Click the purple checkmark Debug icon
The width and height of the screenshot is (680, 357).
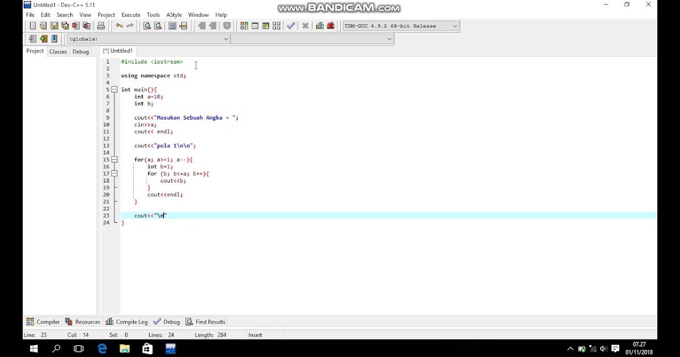[291, 25]
